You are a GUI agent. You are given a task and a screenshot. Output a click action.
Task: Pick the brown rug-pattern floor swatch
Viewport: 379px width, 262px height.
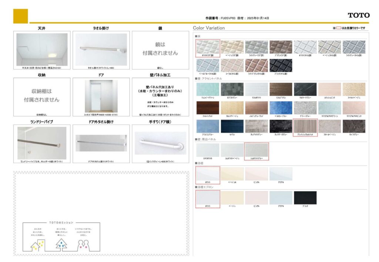coord(281,47)
